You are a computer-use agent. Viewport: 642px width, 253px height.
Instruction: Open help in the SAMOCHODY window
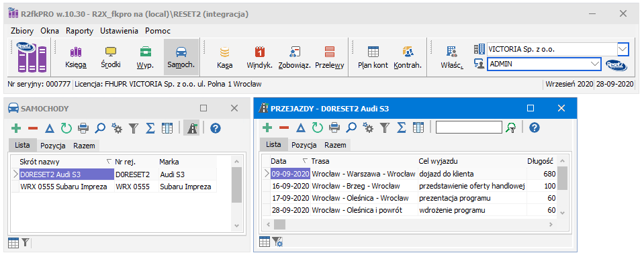point(216,129)
